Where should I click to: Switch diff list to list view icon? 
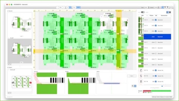(167, 12)
